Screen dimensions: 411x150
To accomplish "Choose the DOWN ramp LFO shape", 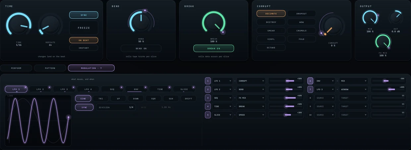I will click(x=136, y=99).
